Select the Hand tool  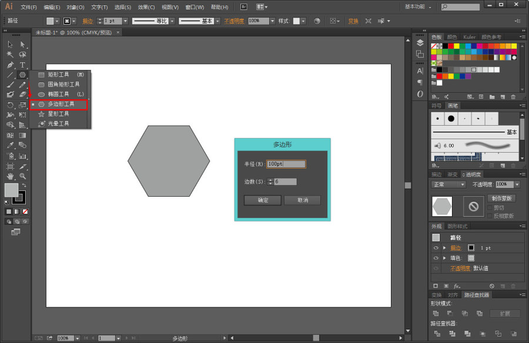[x=10, y=176]
